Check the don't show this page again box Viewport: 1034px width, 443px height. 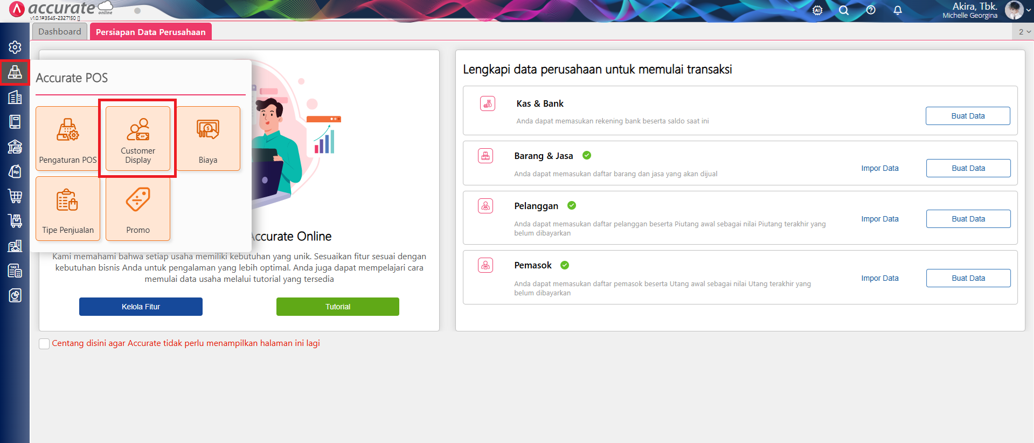44,344
